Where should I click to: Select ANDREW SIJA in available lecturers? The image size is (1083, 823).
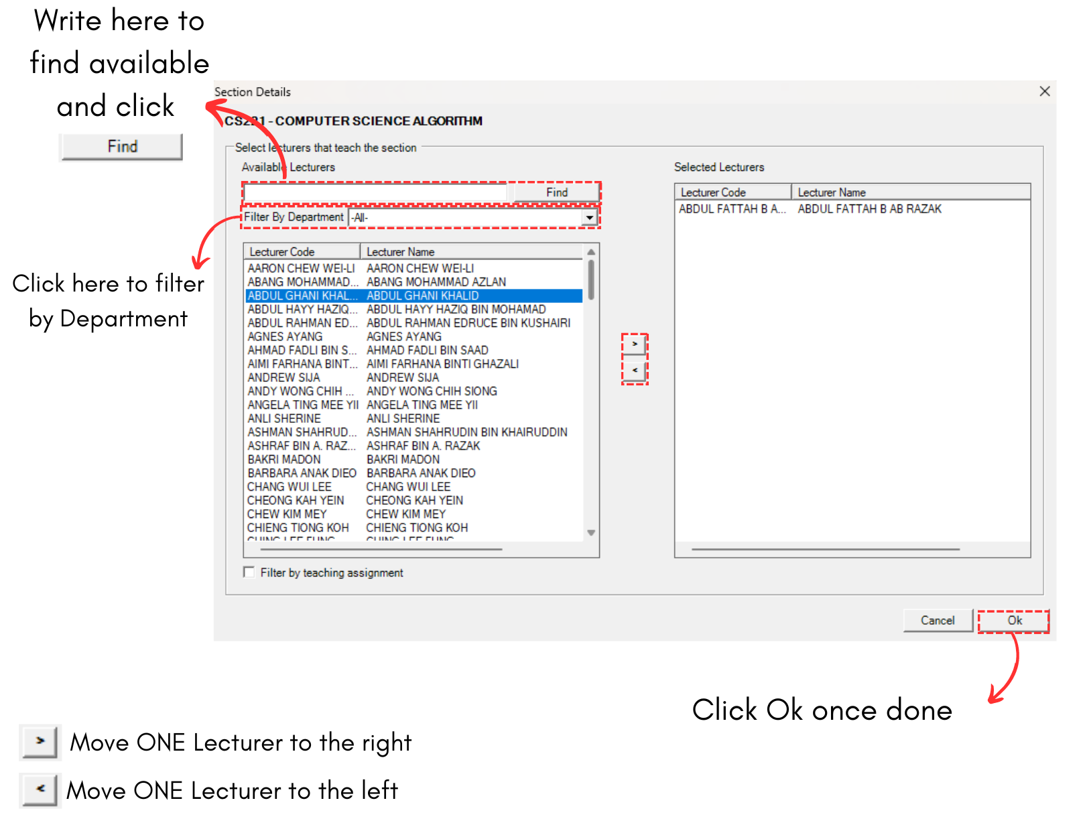tap(402, 378)
